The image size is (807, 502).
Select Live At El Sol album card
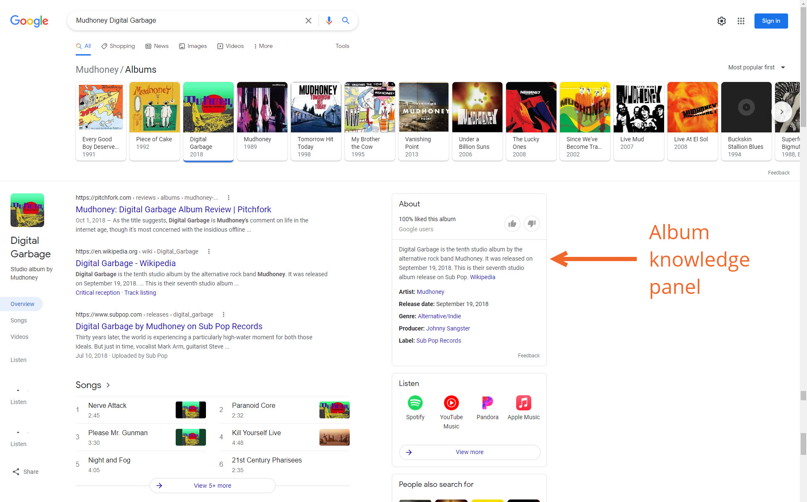pyautogui.click(x=692, y=121)
